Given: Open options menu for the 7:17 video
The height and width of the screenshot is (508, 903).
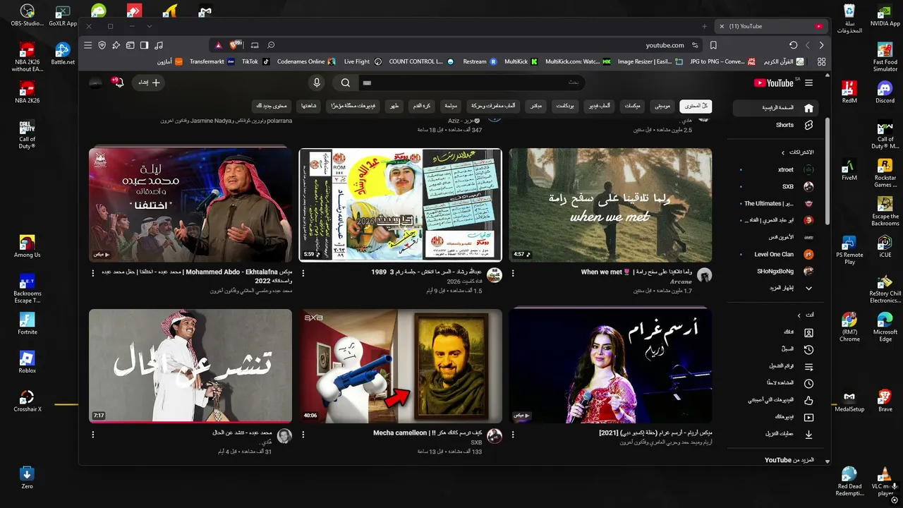Looking at the screenshot, I should coord(93,433).
